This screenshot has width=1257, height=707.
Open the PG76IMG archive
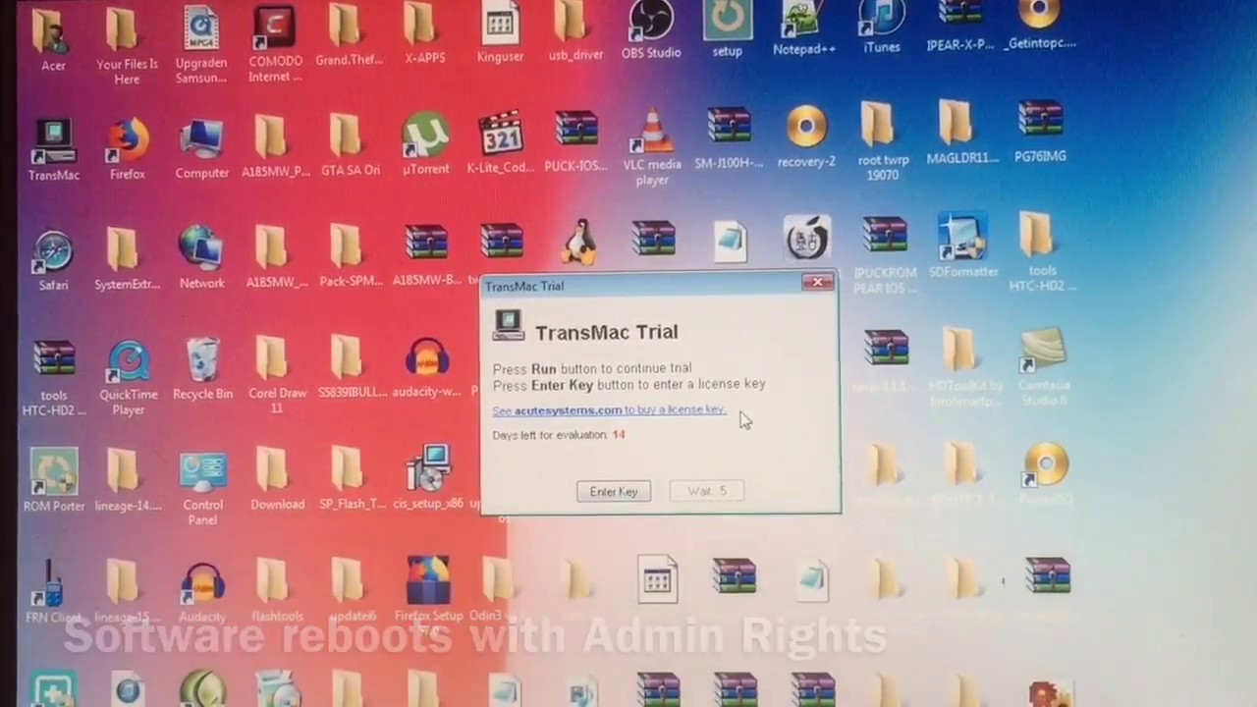point(1040,133)
